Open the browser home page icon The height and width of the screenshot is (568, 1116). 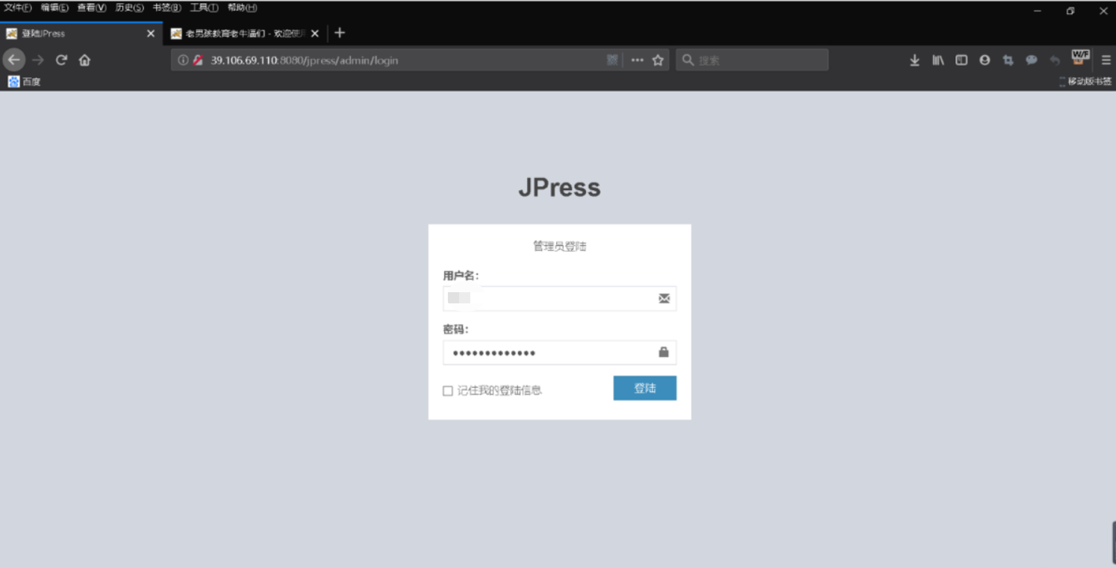(84, 60)
